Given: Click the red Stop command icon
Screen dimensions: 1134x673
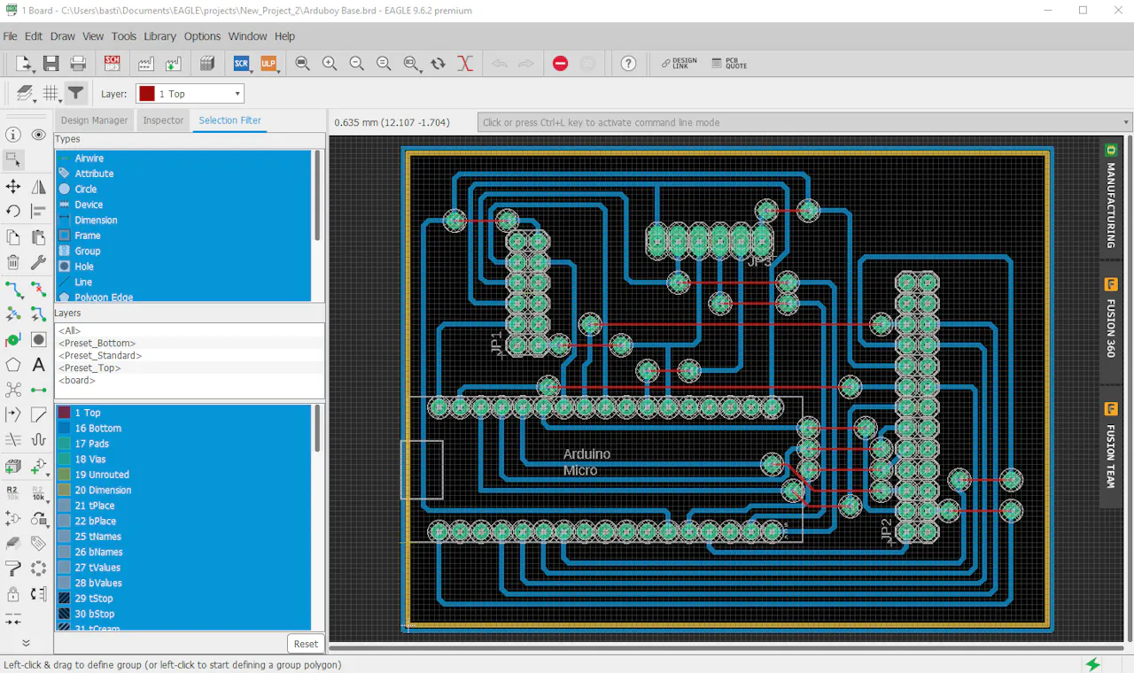Looking at the screenshot, I should 560,64.
